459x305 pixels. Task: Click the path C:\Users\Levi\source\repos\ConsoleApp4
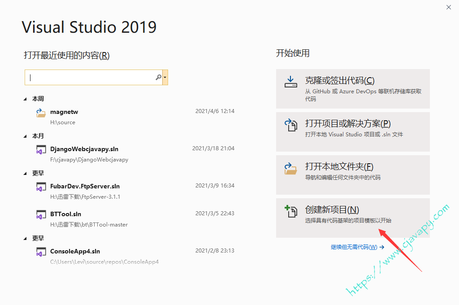(x=104, y=262)
